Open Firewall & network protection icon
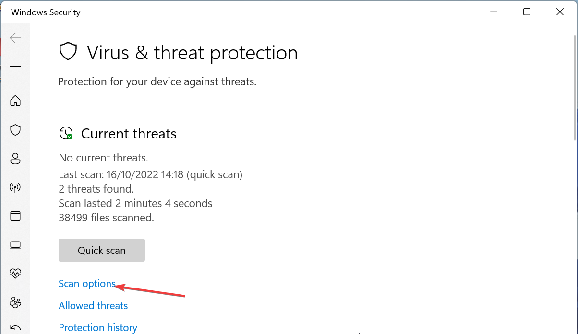The width and height of the screenshot is (578, 334). coord(15,187)
